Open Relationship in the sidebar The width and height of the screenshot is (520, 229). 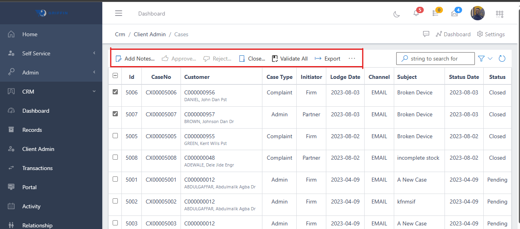coord(51,225)
